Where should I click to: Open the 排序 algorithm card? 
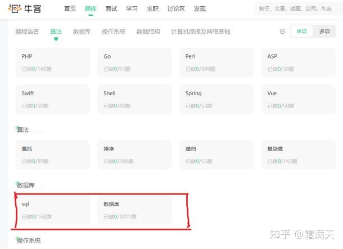[134, 155]
